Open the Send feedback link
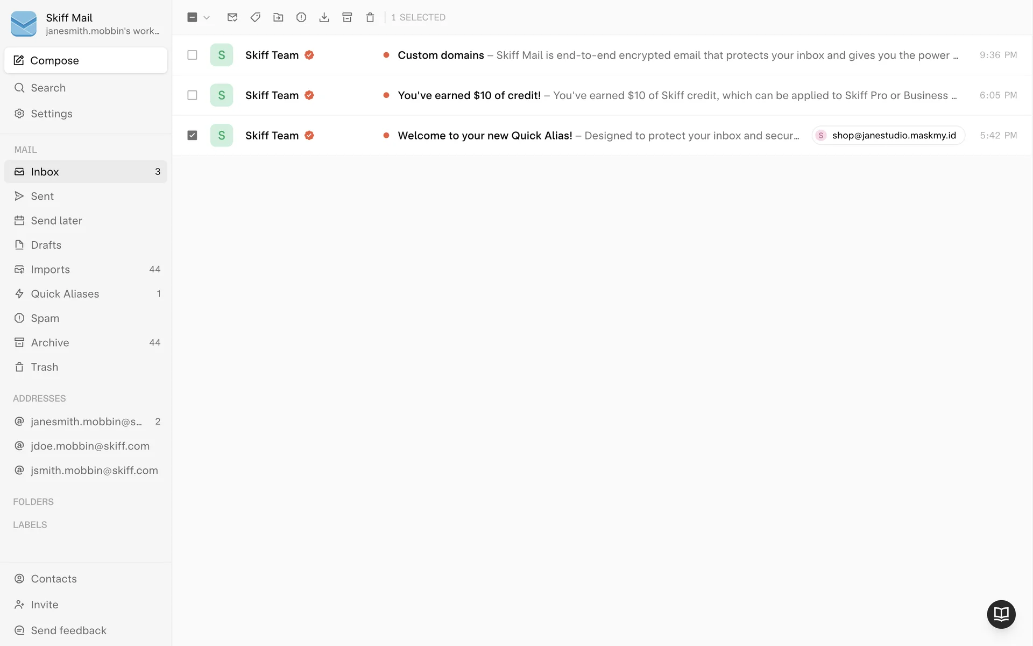Screen dimensions: 1033x646 coord(68,630)
